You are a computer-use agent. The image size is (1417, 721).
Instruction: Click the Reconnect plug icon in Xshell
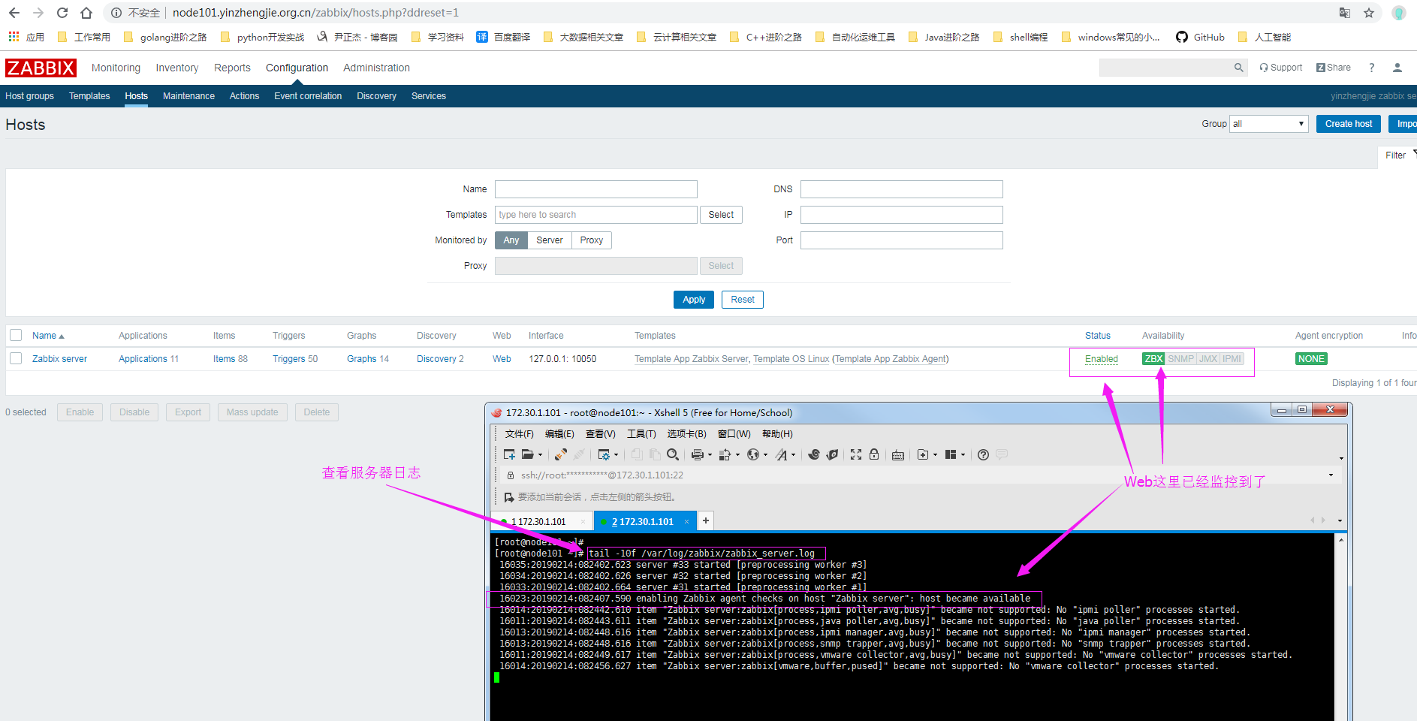coord(561,454)
